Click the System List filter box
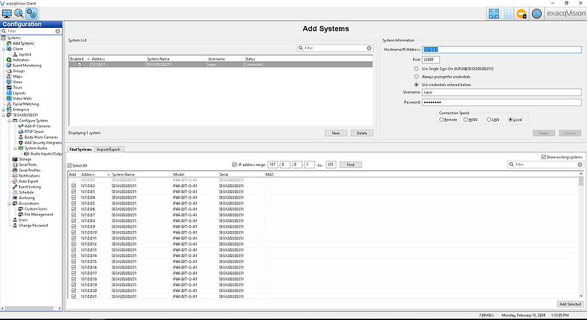 coord(335,48)
